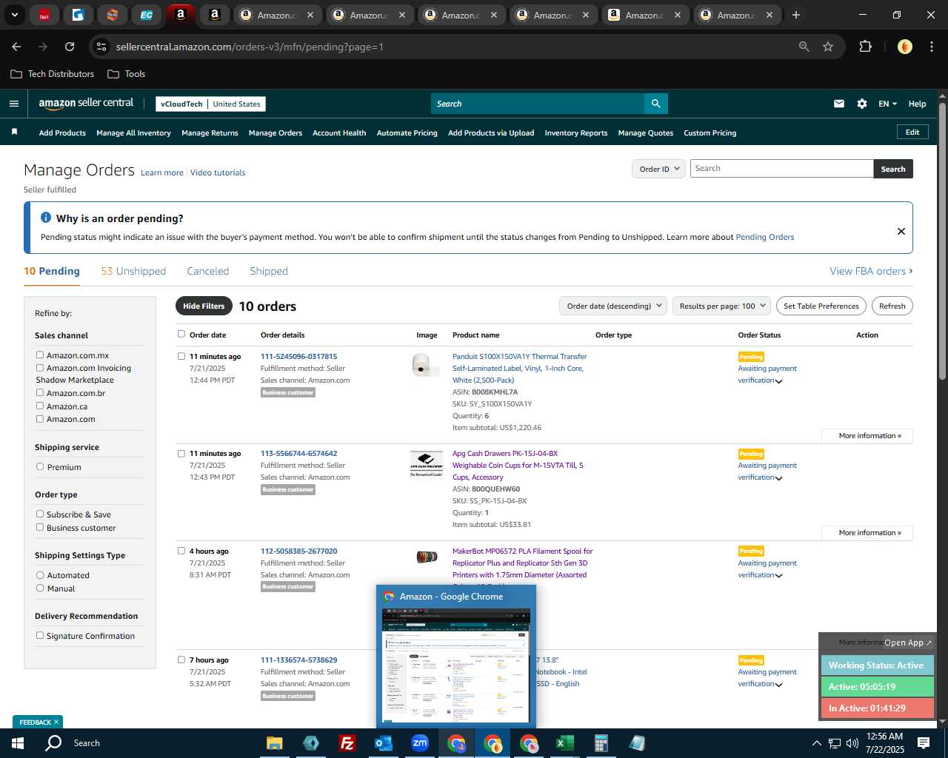Screen dimensions: 948x758
Task: Expand More information for Panduit order
Action: 867,436
